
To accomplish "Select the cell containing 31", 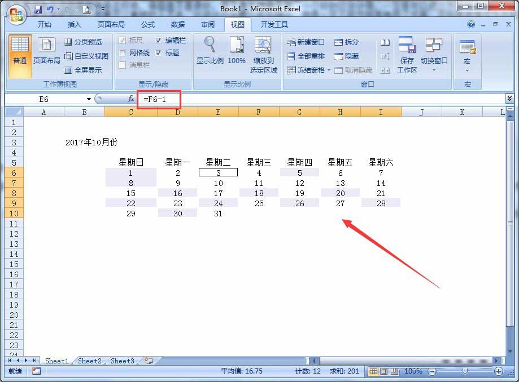I will [x=218, y=214].
